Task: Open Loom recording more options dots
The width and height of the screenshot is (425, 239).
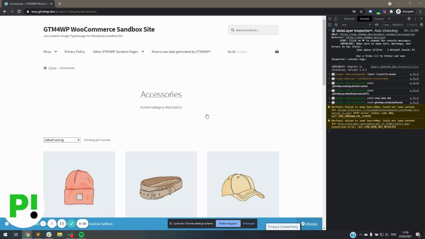Action: click(x=43, y=224)
